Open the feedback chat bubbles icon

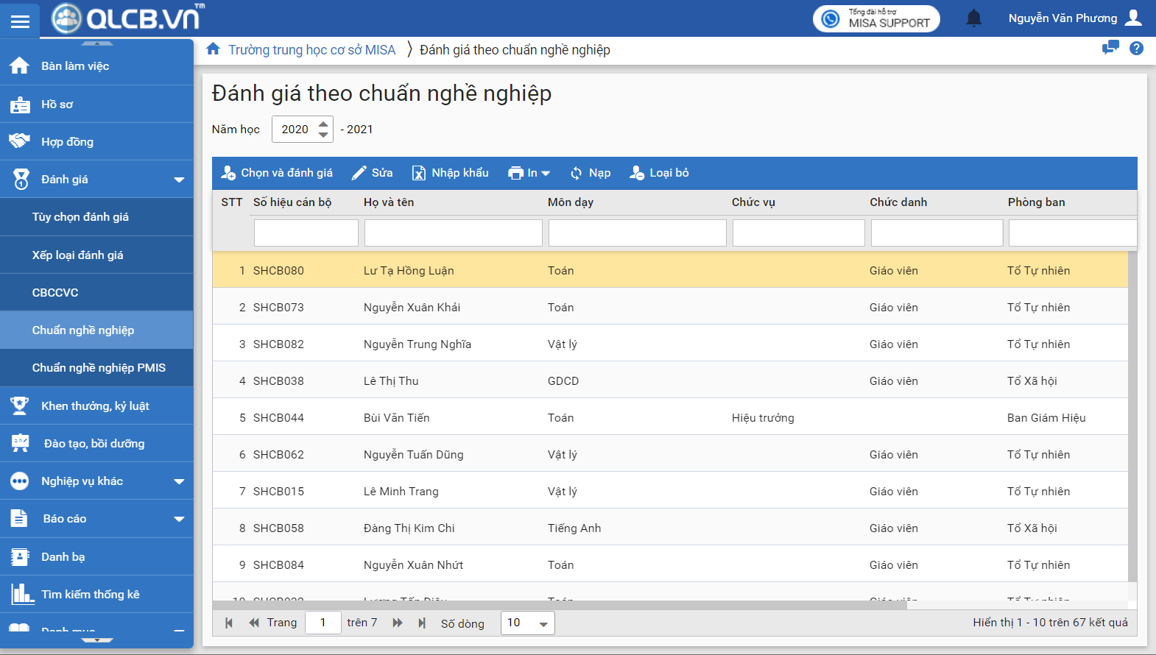click(x=1110, y=49)
